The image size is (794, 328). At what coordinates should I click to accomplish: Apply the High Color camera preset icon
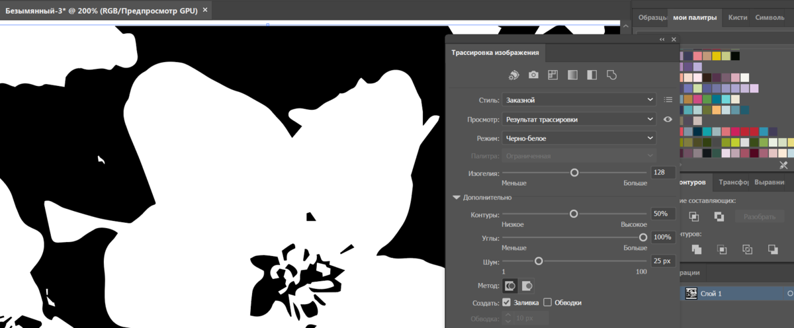pyautogui.click(x=533, y=75)
